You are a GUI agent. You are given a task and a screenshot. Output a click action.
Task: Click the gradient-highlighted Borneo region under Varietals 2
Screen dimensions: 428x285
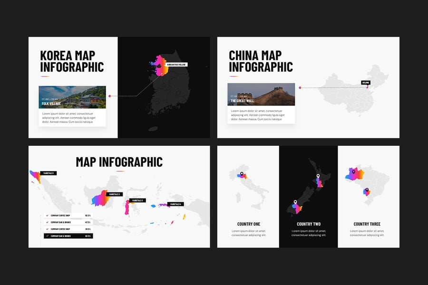click(99, 198)
